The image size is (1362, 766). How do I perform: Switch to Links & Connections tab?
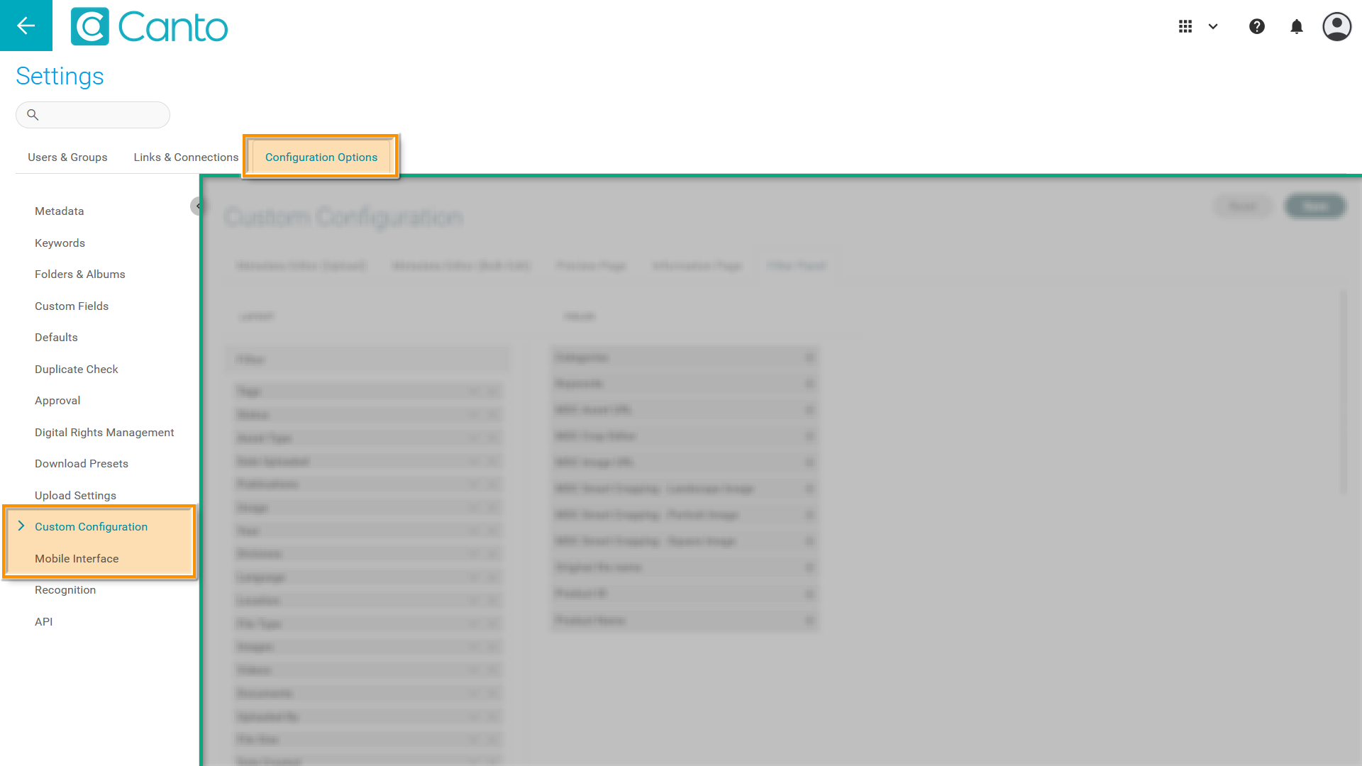(186, 157)
